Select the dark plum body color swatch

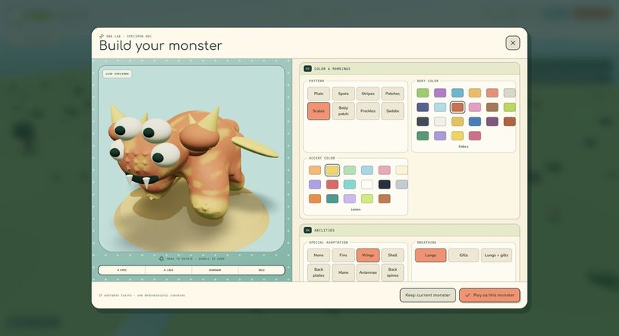492,121
